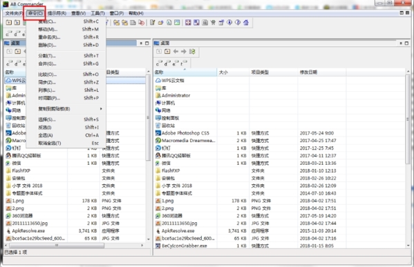Select drive c in the upper drive bar
This screenshot has width=414, height=267.
tap(9, 34)
